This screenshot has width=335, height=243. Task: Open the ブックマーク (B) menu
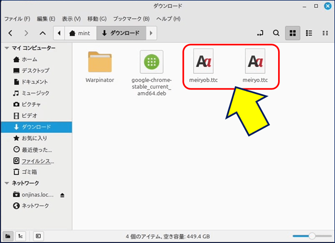pos(131,19)
